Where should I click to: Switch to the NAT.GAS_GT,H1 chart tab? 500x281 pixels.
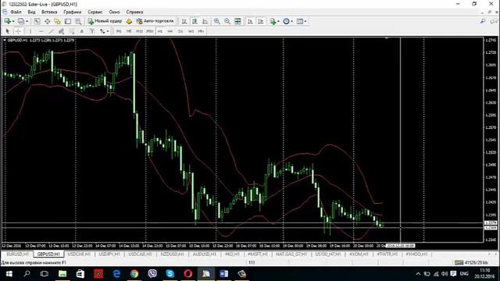coord(291,254)
